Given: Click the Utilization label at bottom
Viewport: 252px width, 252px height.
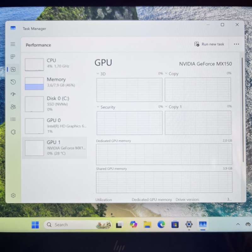Looking at the screenshot, I should [104, 200].
